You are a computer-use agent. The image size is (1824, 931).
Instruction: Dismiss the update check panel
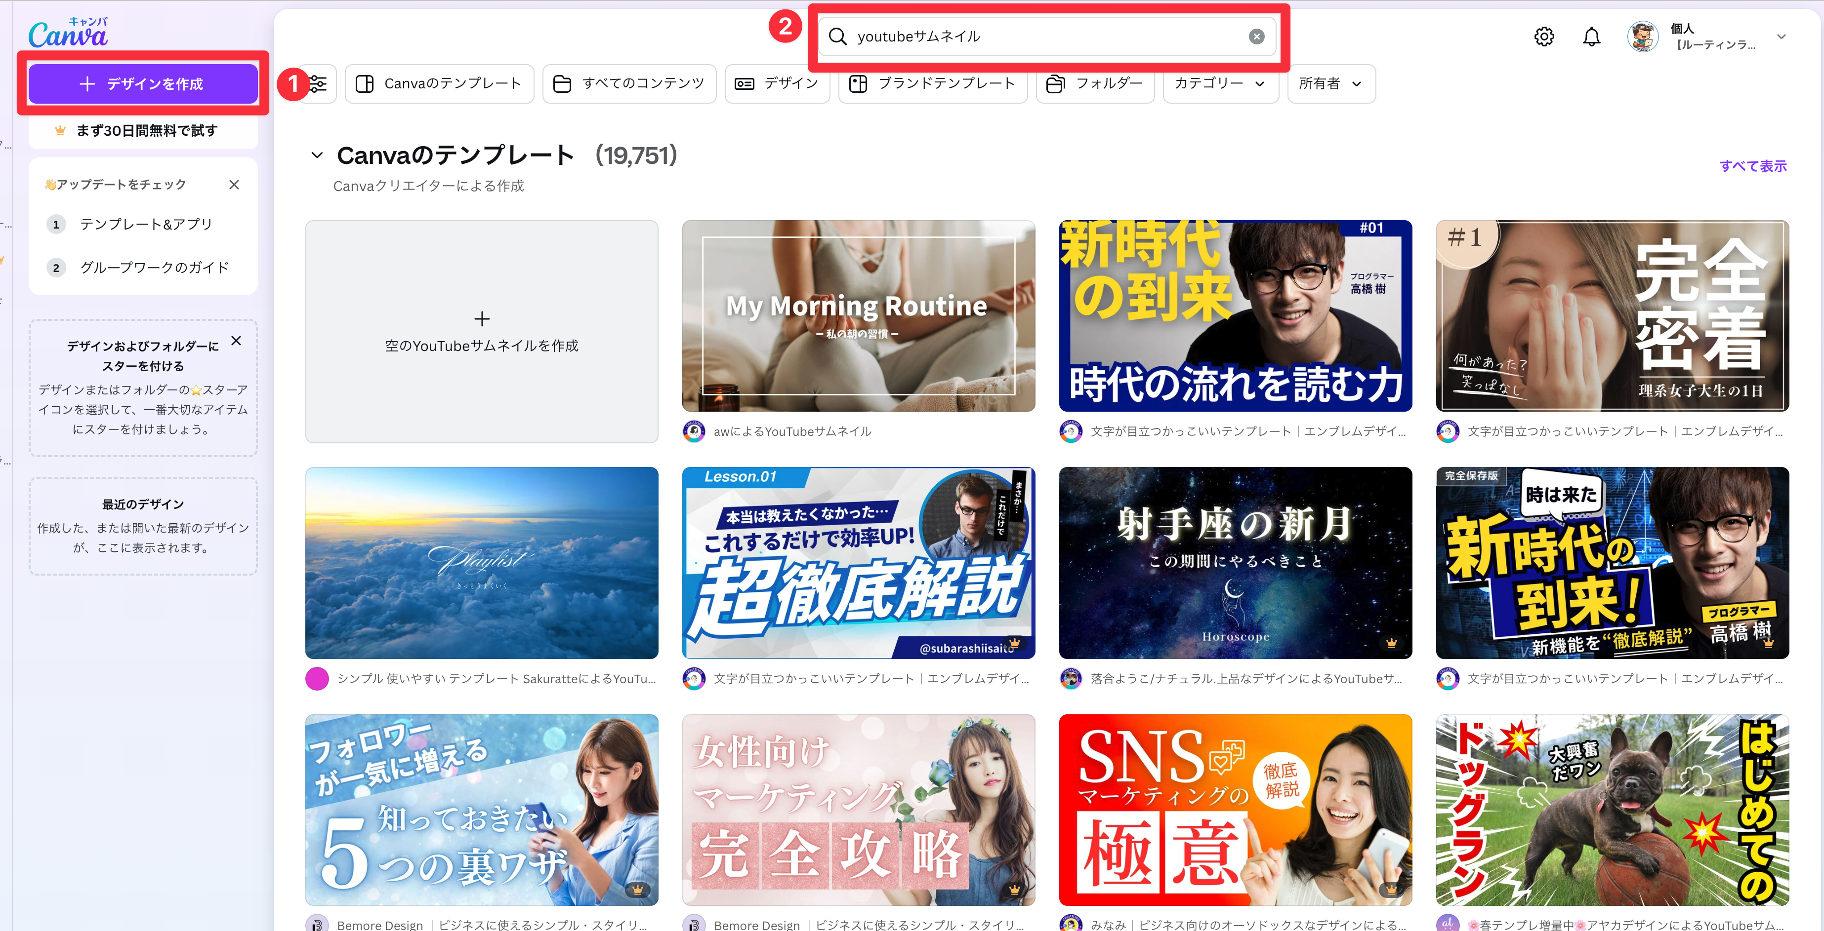pyautogui.click(x=234, y=185)
